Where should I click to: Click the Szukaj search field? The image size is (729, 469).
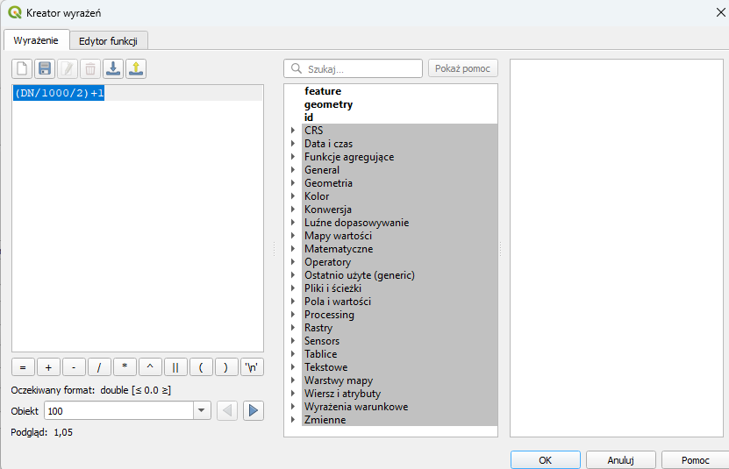click(x=361, y=68)
